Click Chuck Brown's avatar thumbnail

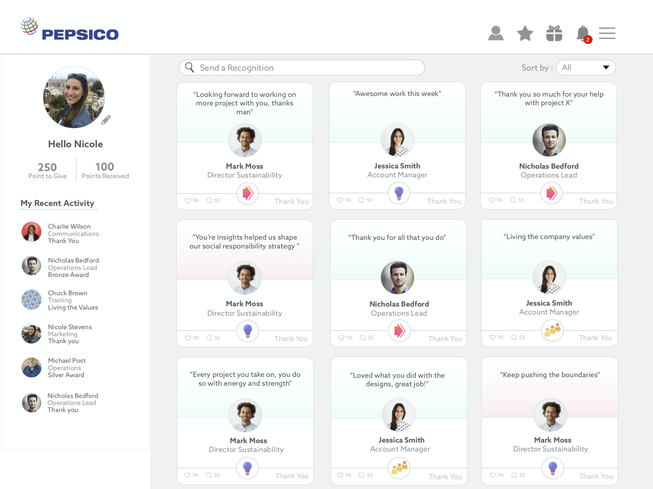click(x=32, y=300)
